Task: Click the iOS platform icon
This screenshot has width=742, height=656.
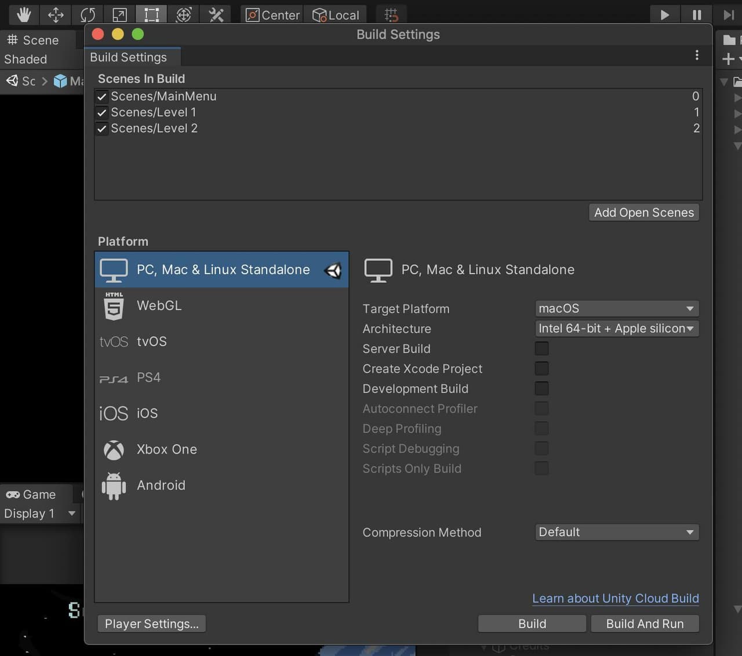Action: point(114,413)
